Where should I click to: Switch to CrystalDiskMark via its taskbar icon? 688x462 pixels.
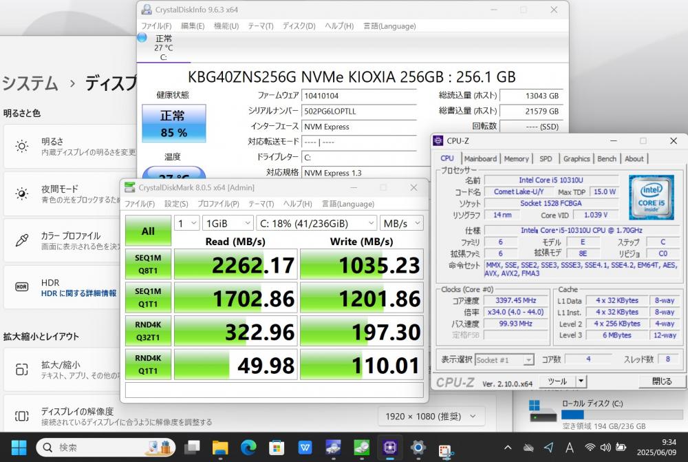point(362,448)
